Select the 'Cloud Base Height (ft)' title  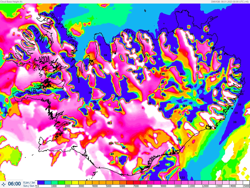[x=11, y=2]
